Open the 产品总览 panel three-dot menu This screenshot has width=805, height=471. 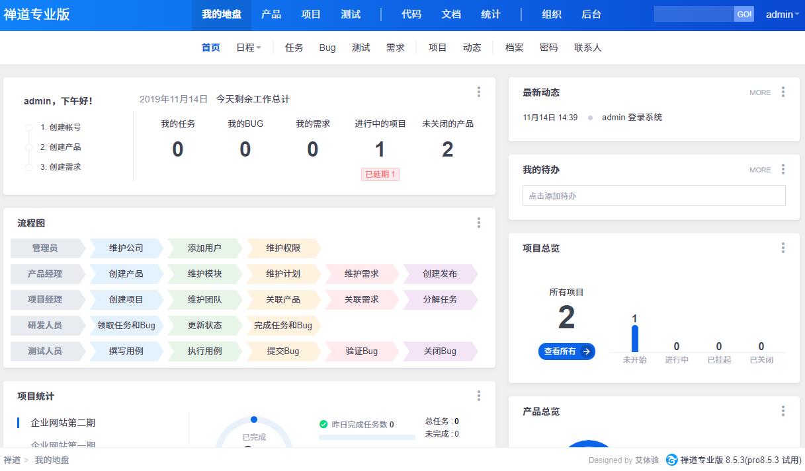click(x=783, y=412)
